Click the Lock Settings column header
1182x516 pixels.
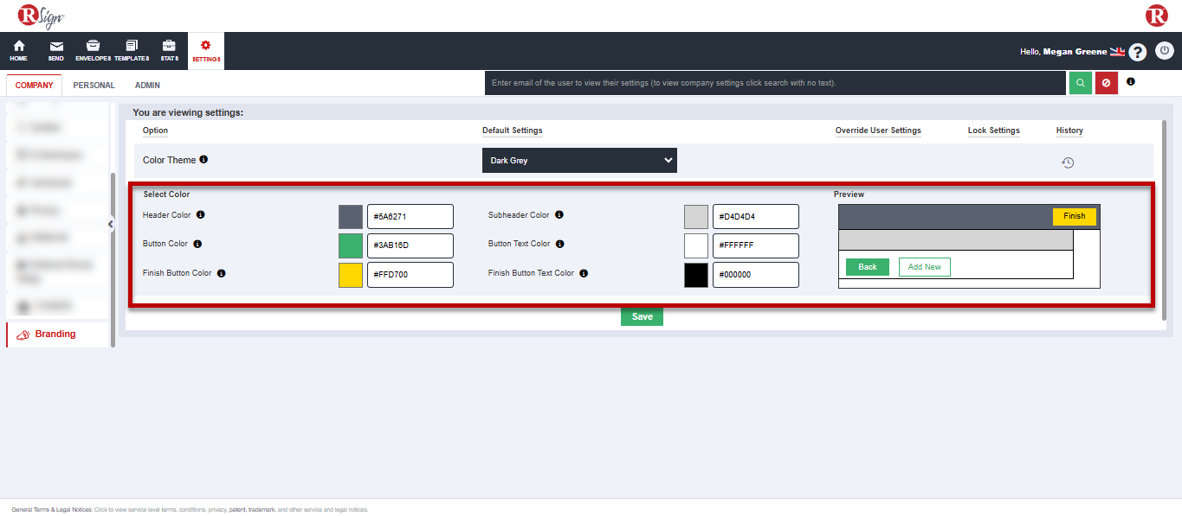[x=994, y=131]
